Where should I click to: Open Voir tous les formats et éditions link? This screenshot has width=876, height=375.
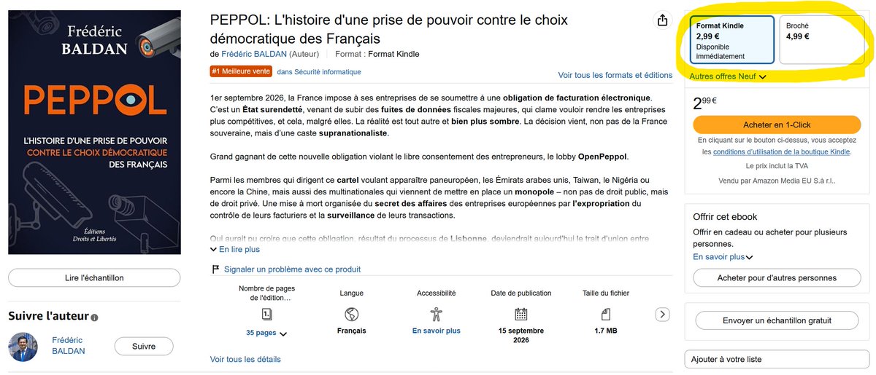(x=615, y=75)
